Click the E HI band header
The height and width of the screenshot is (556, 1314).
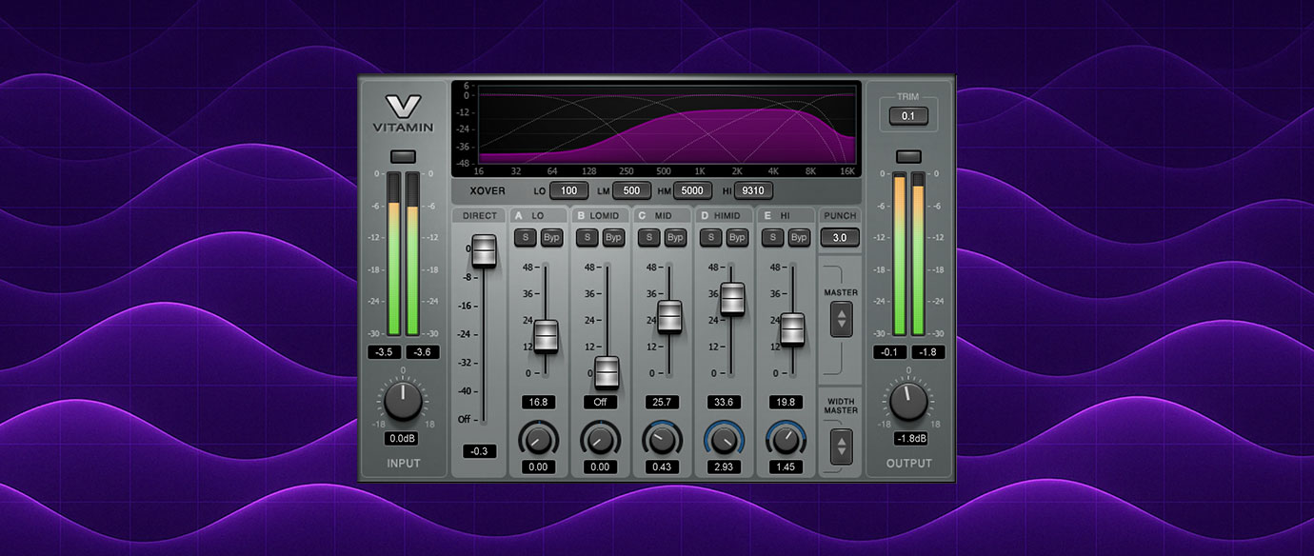pyautogui.click(x=786, y=216)
